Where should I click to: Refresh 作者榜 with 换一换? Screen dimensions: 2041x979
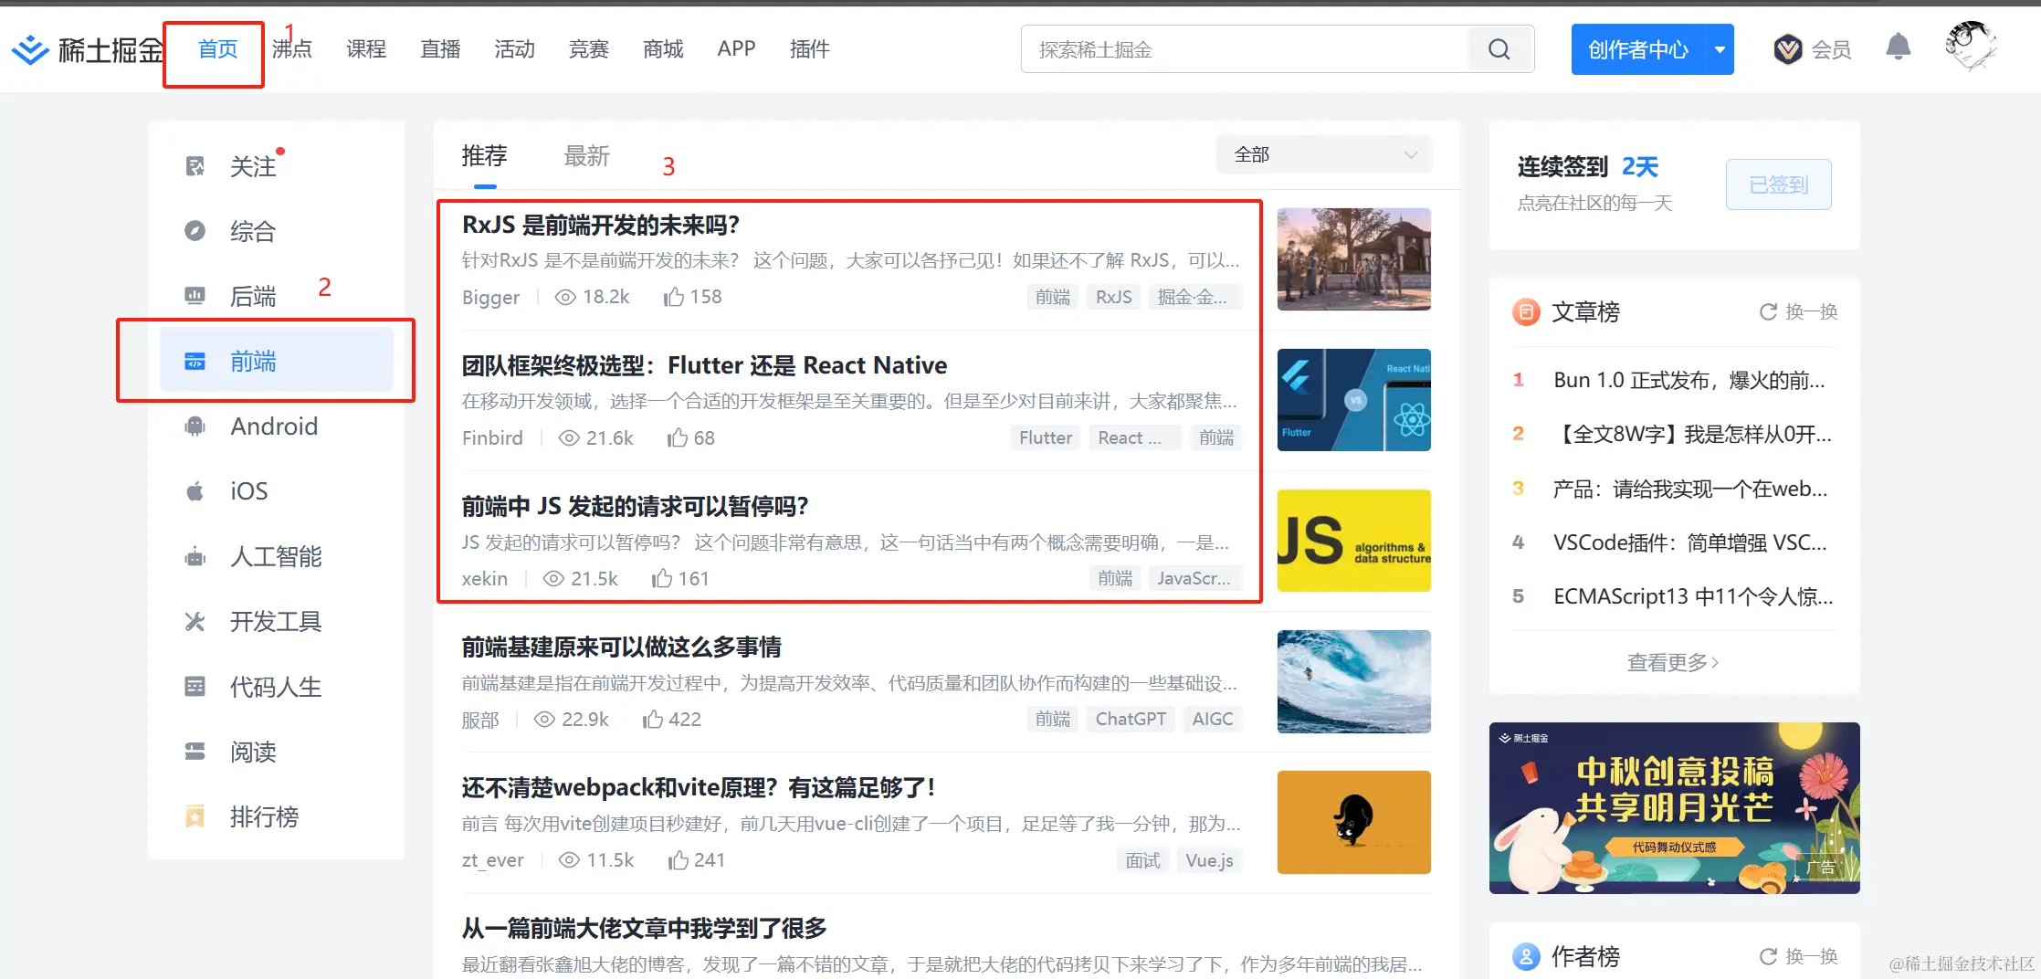pyautogui.click(x=1798, y=956)
